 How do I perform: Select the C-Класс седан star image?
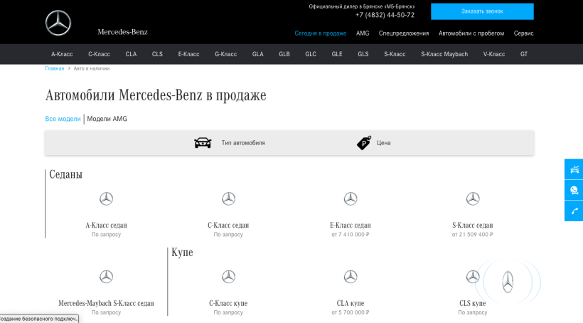[x=229, y=198]
